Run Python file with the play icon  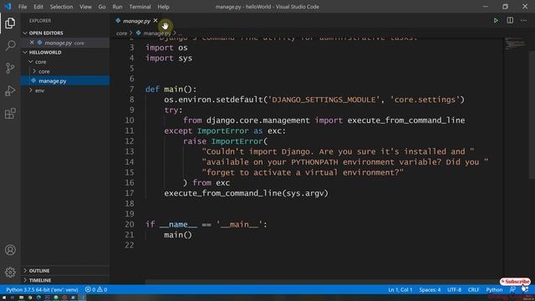(496, 21)
